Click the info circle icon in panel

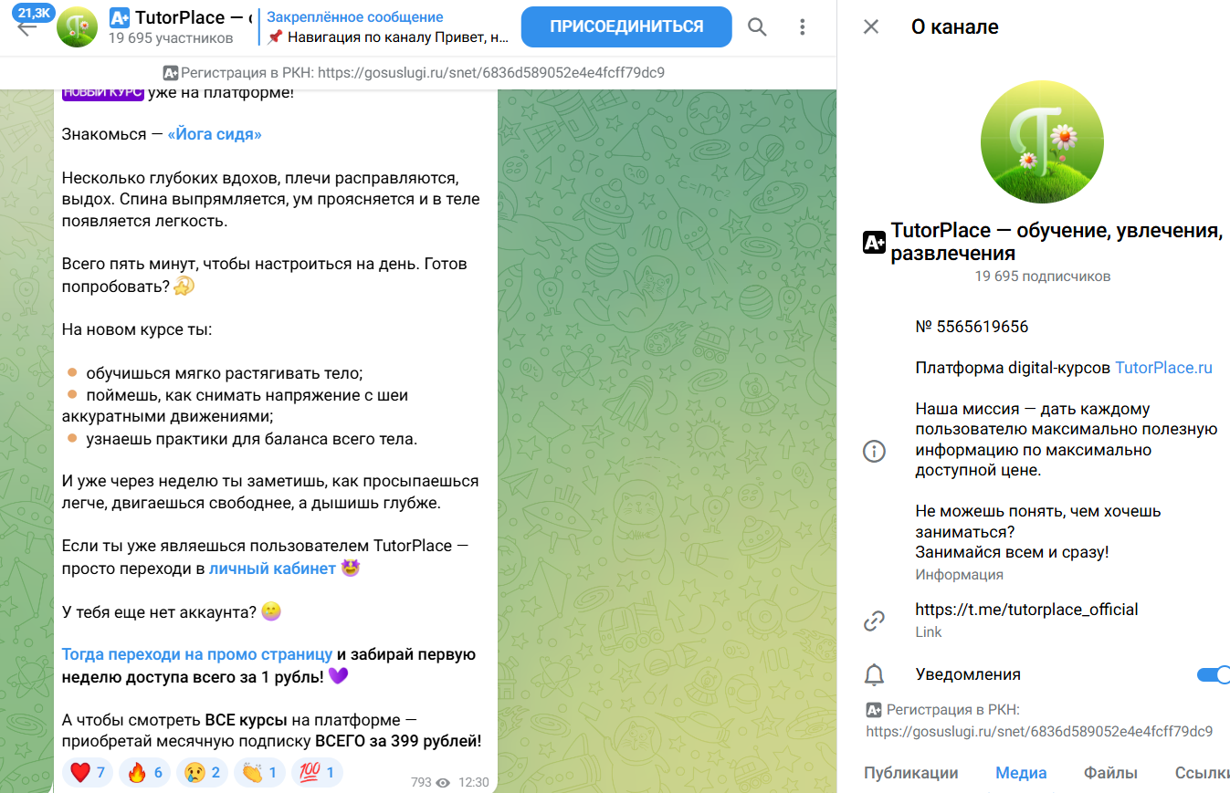875,451
